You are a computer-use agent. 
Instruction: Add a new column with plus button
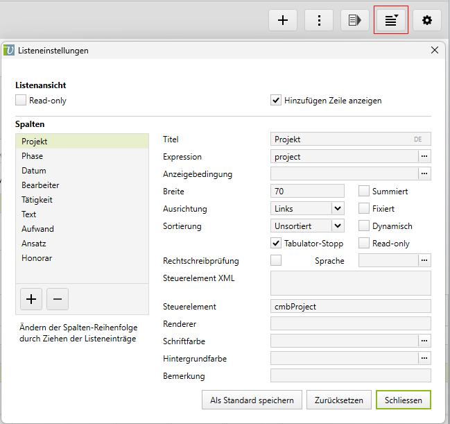(31, 299)
